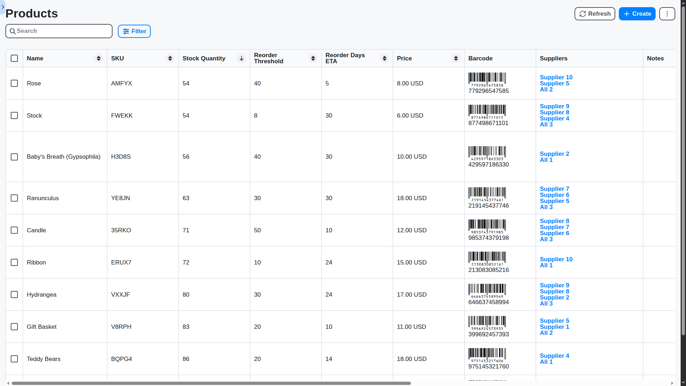The image size is (686, 386).
Task: Sort by Reorder Threshold
Action: pyautogui.click(x=313, y=58)
